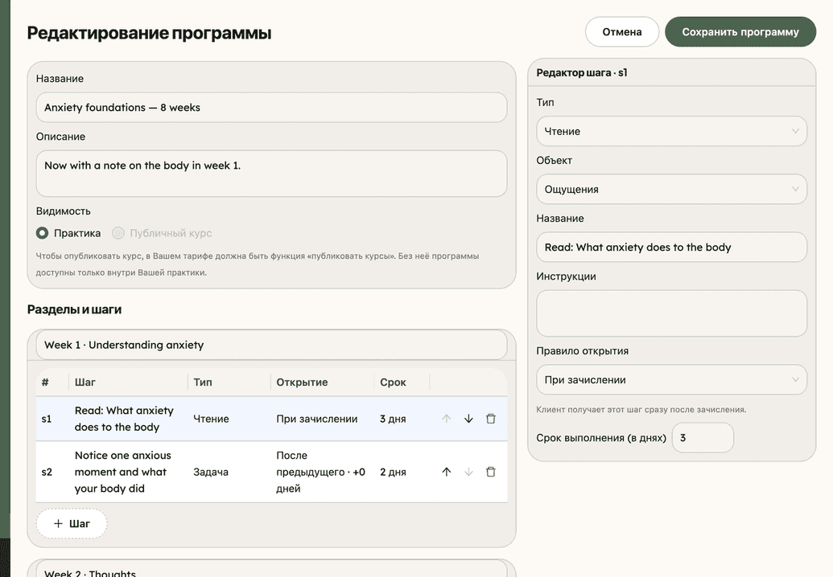833x577 pixels.
Task: Click the Срок выполнения days field
Action: [x=703, y=438]
